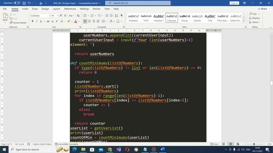Switch to Read Mode view
The image size is (273, 153).
[224, 144]
